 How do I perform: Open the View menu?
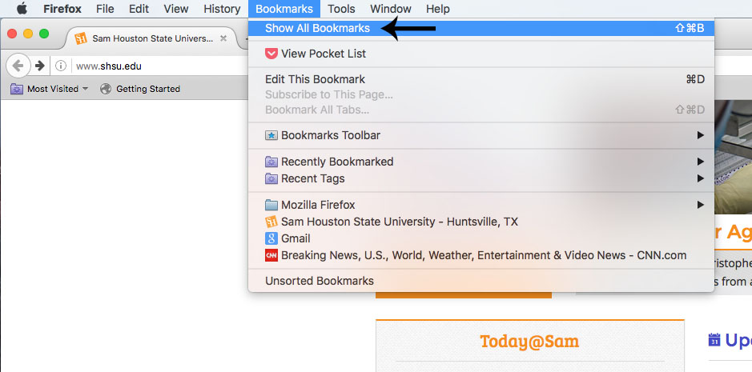[x=176, y=9]
